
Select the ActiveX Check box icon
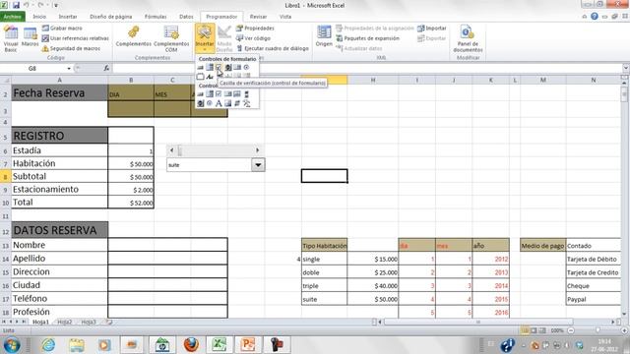tap(219, 94)
